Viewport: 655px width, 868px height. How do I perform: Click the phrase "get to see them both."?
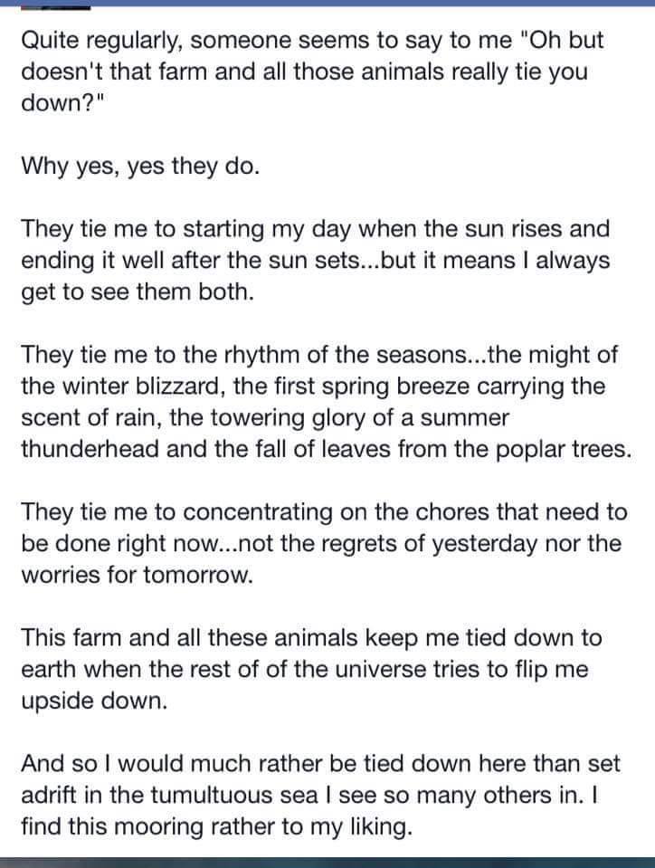tap(133, 293)
